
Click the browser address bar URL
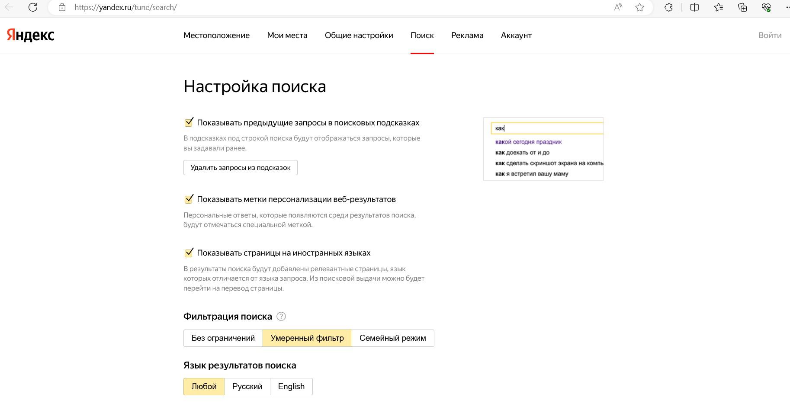125,7
